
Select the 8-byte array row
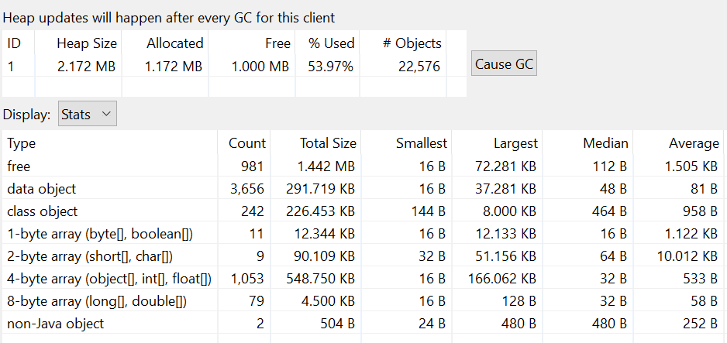point(363,301)
